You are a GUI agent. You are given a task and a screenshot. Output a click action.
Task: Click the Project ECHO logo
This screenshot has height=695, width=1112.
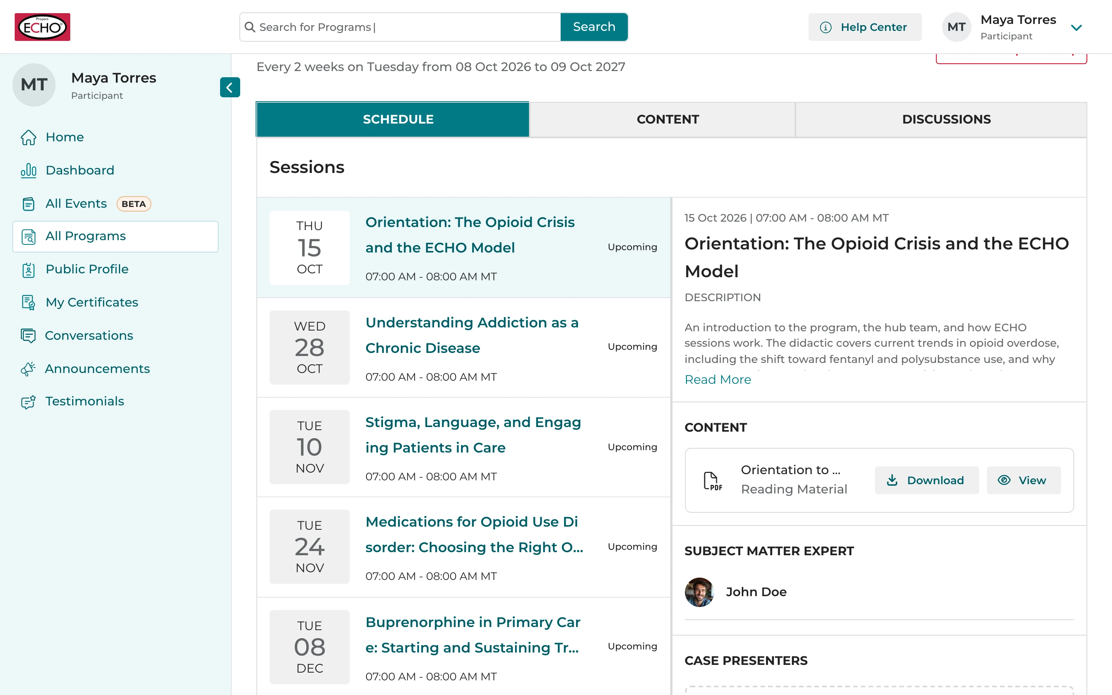[x=42, y=27]
